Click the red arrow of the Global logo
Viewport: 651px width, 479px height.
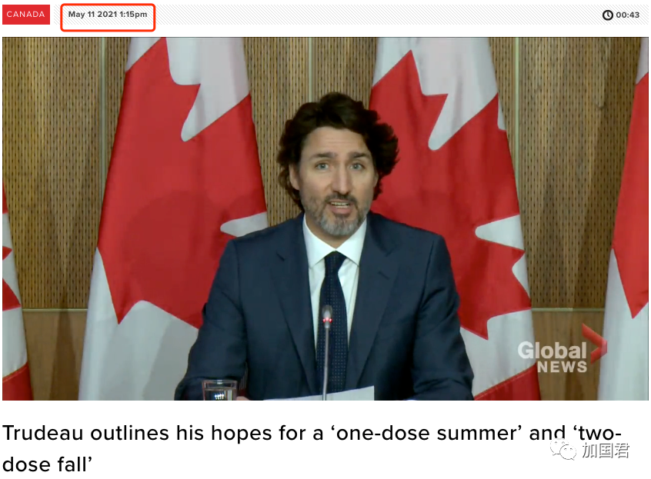tap(595, 344)
